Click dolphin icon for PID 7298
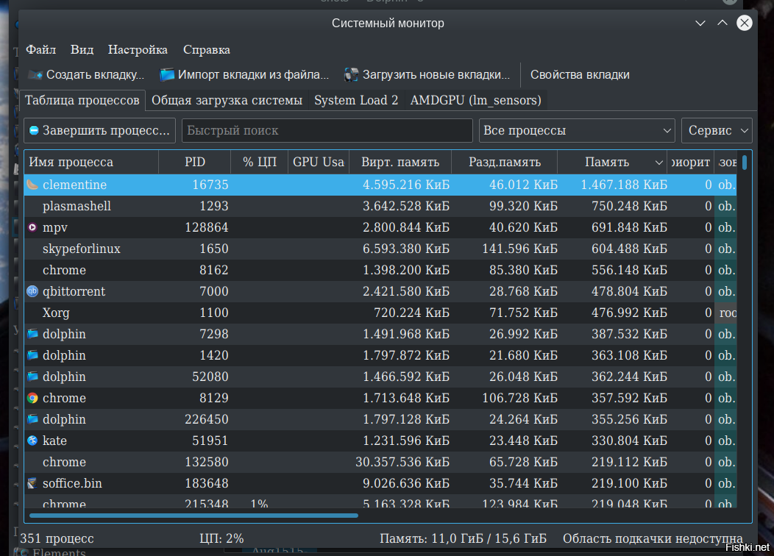The height and width of the screenshot is (556, 774). (x=32, y=334)
